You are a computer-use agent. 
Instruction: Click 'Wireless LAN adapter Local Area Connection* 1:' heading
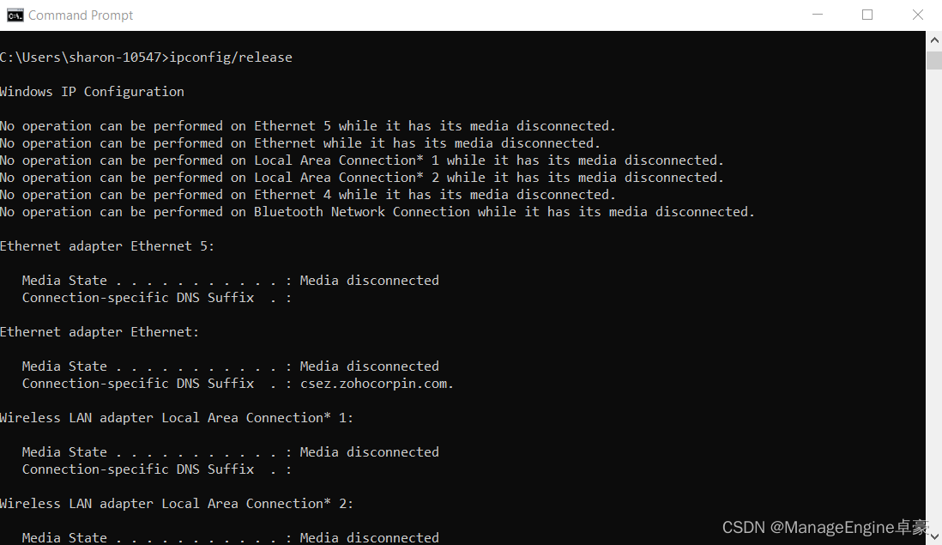click(177, 418)
